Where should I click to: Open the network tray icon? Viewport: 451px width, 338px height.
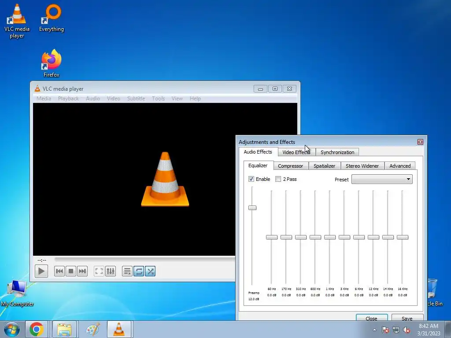pos(396,330)
